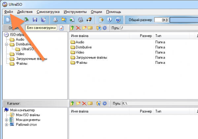198x139 pixels.
Task: Open the Инструменты menu
Action: 75,12
